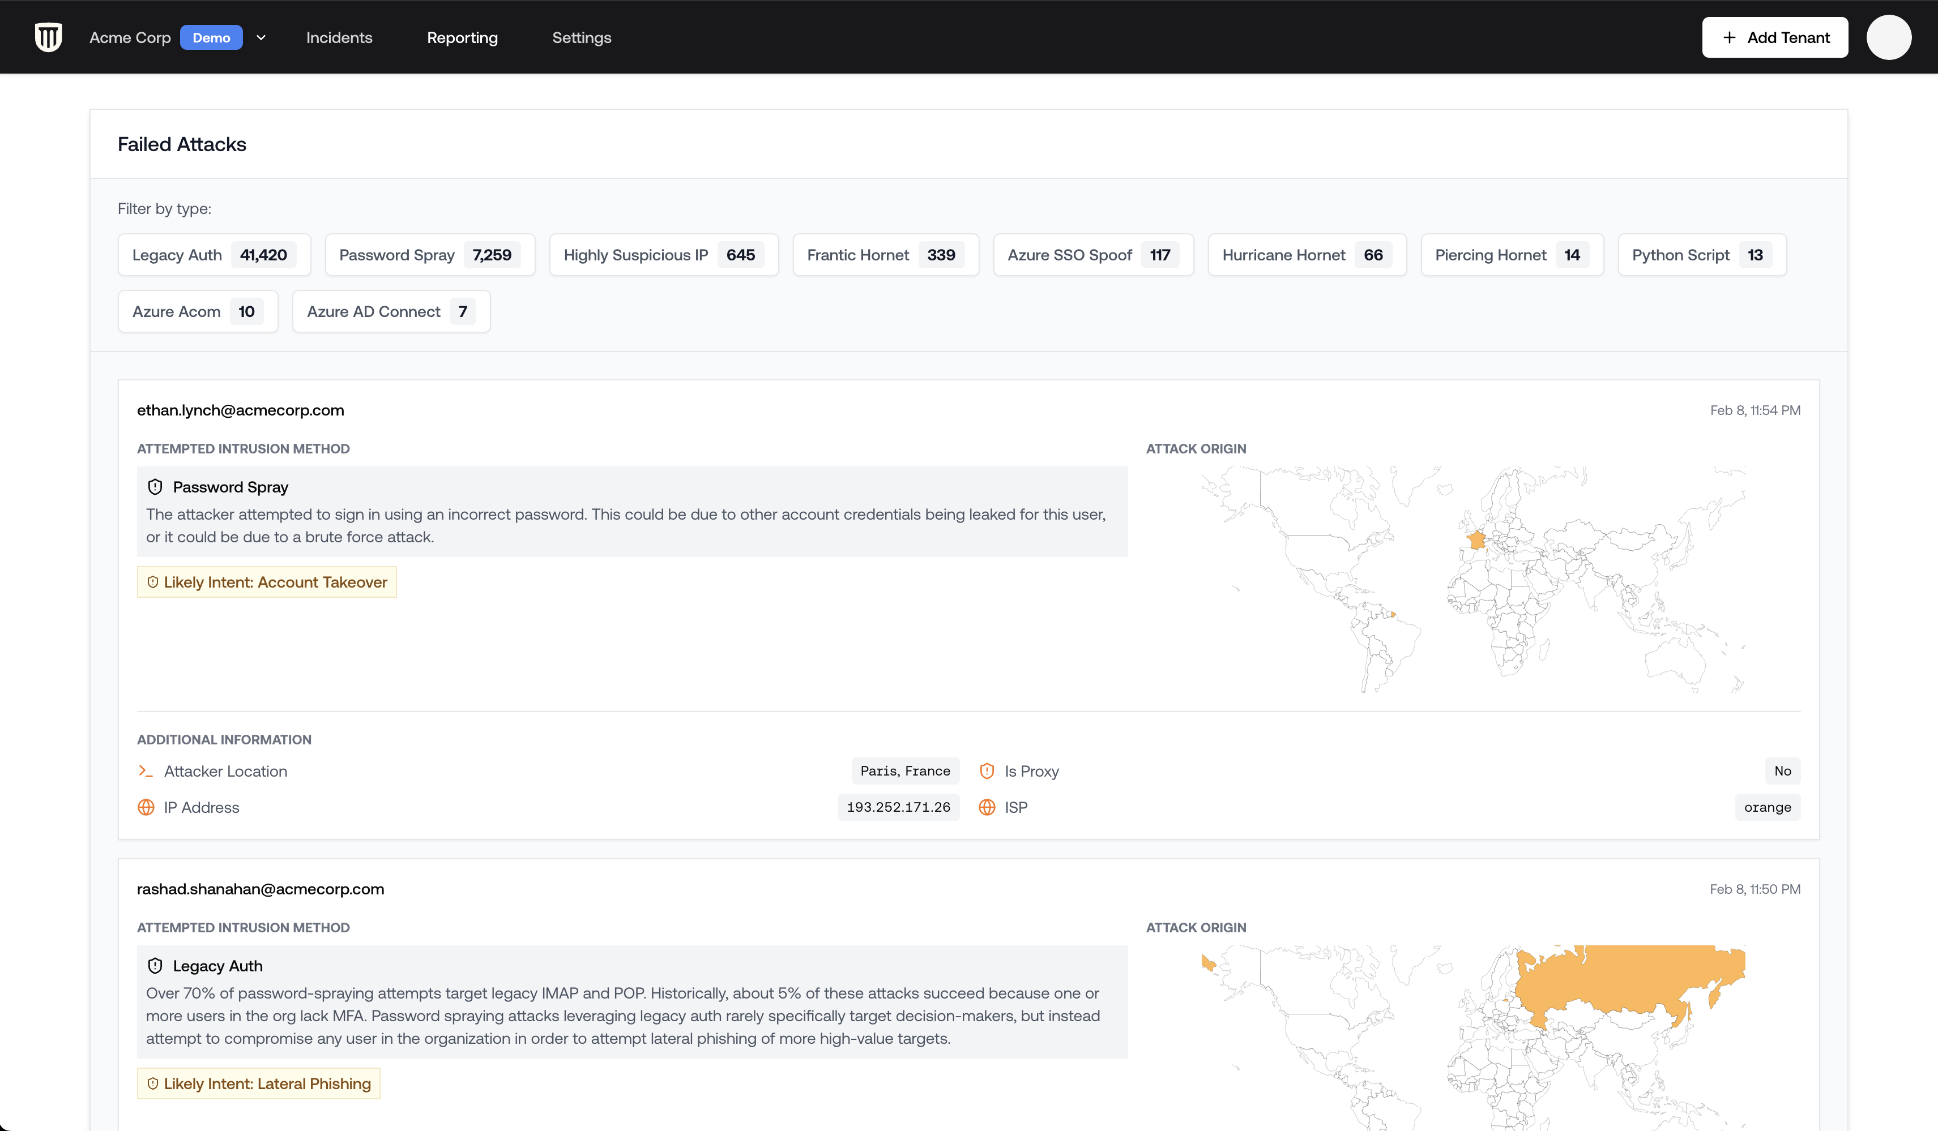This screenshot has width=1938, height=1131.
Task: Click the shield icon beside Is Proxy
Action: pyautogui.click(x=987, y=771)
